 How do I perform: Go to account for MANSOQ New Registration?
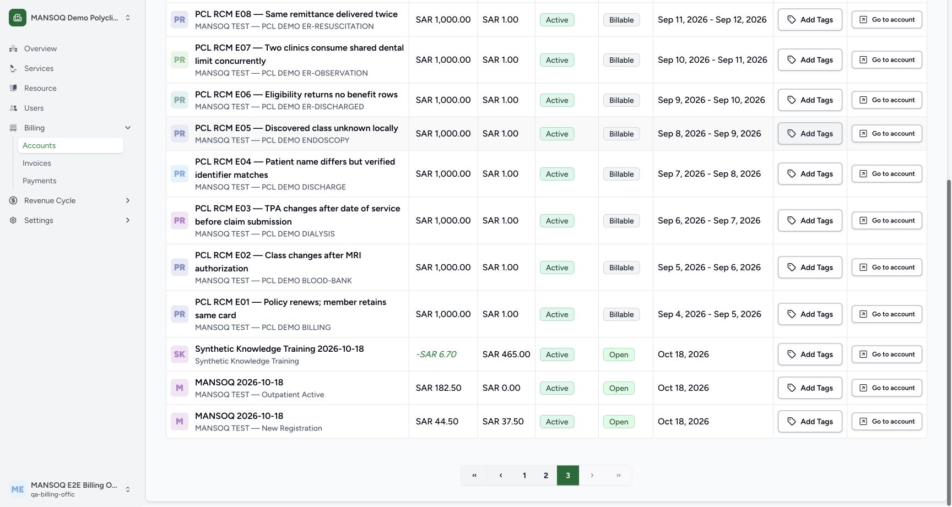(x=887, y=422)
